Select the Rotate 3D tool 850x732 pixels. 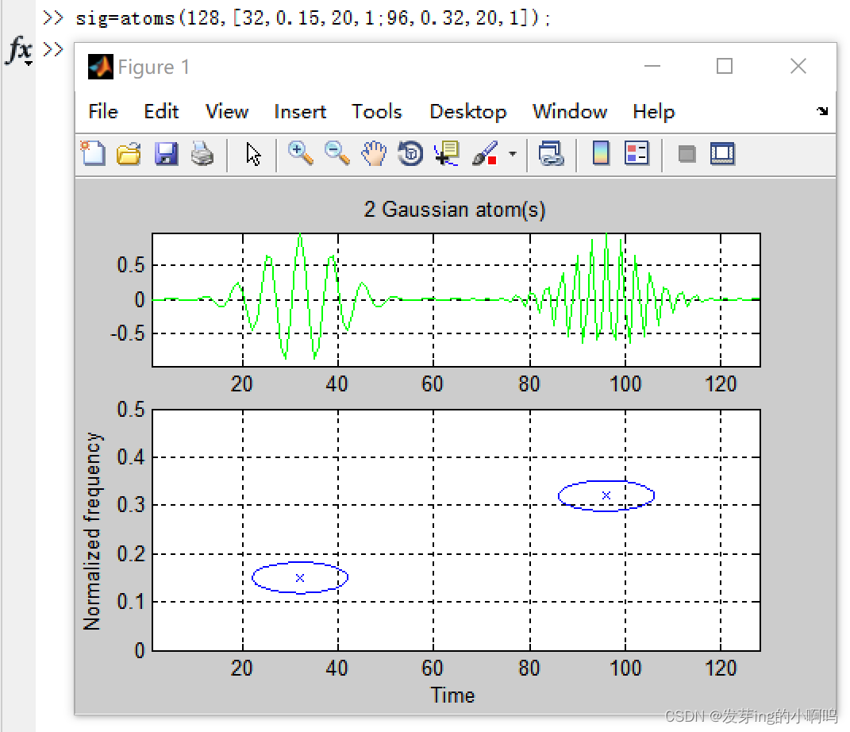point(410,154)
